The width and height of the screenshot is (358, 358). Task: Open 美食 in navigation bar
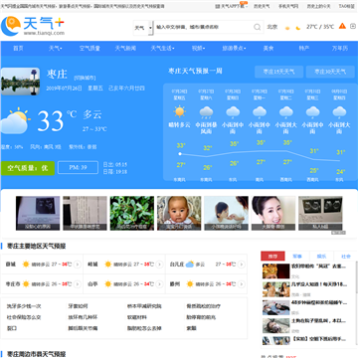click(268, 49)
